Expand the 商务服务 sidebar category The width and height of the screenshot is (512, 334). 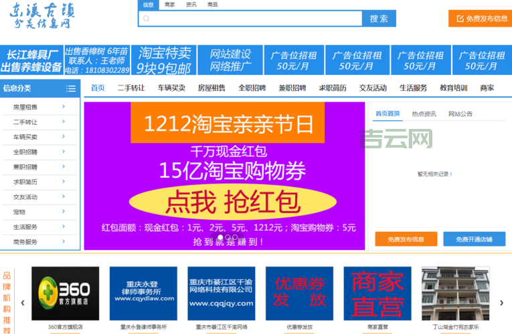click(39, 242)
